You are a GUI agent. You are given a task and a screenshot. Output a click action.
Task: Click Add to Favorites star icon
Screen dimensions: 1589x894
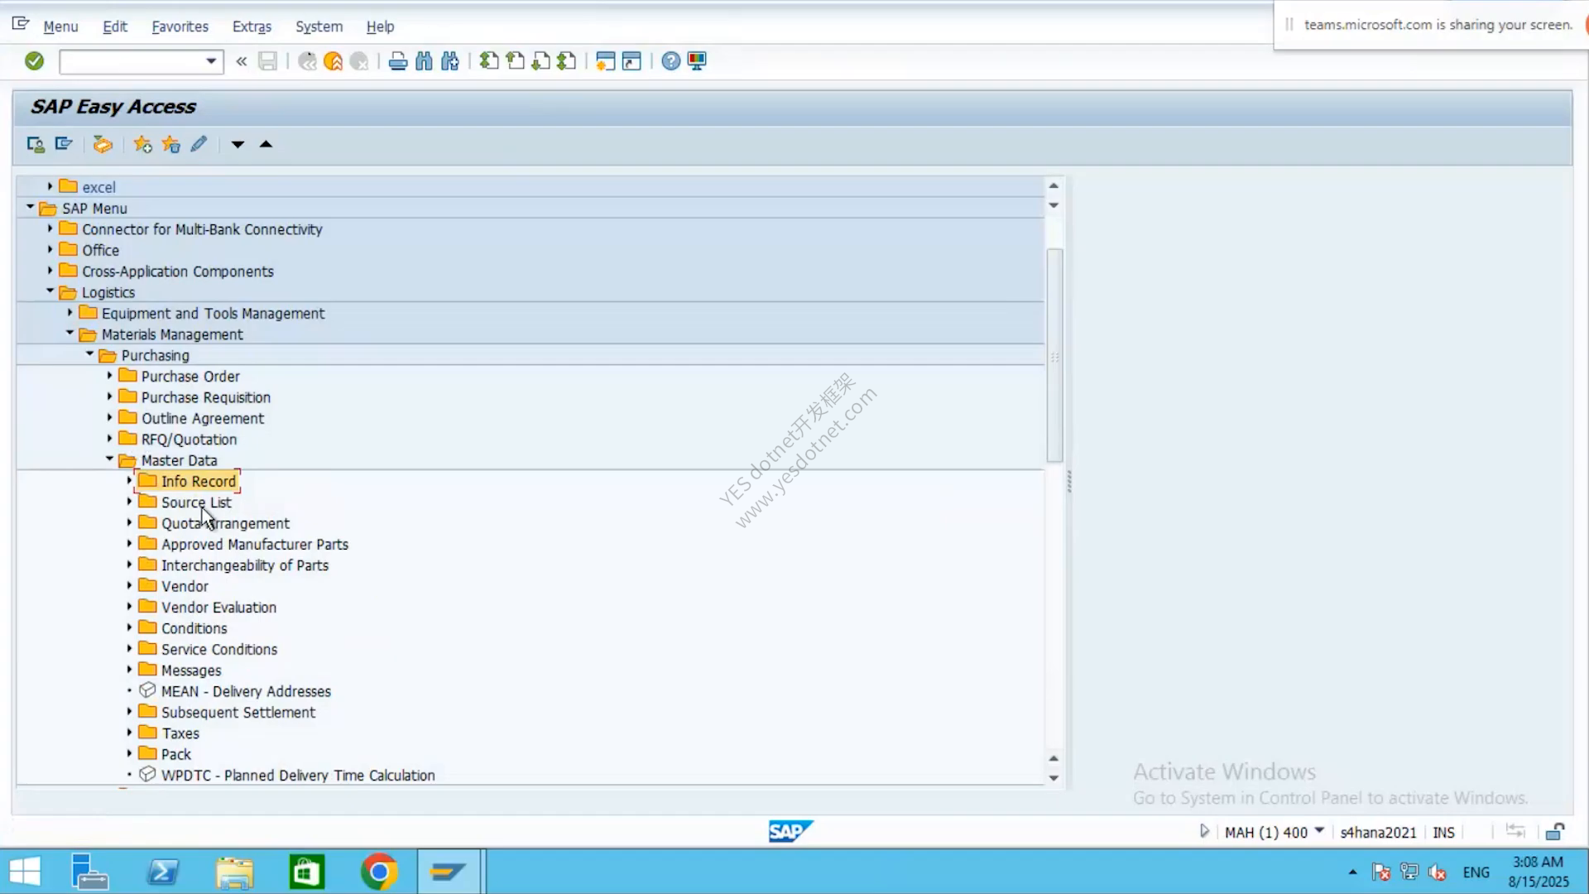[x=142, y=145]
